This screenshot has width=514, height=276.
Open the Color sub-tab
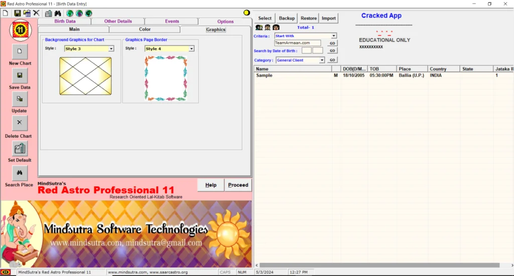(145, 29)
